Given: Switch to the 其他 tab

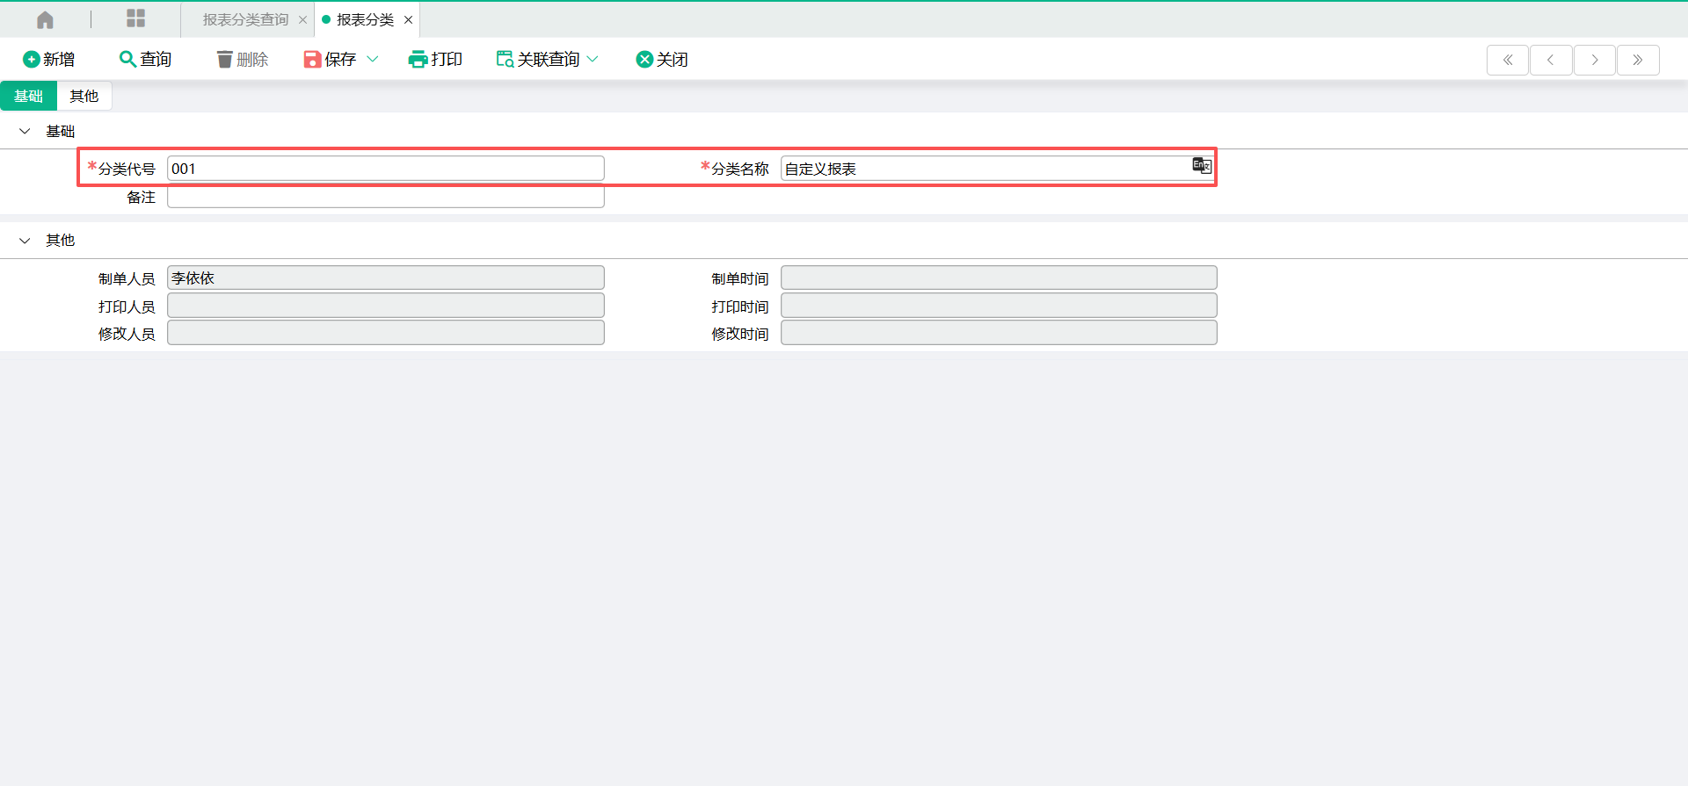Looking at the screenshot, I should 84,96.
